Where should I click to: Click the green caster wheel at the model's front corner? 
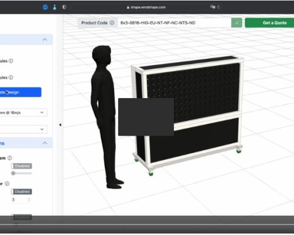pos(151,173)
